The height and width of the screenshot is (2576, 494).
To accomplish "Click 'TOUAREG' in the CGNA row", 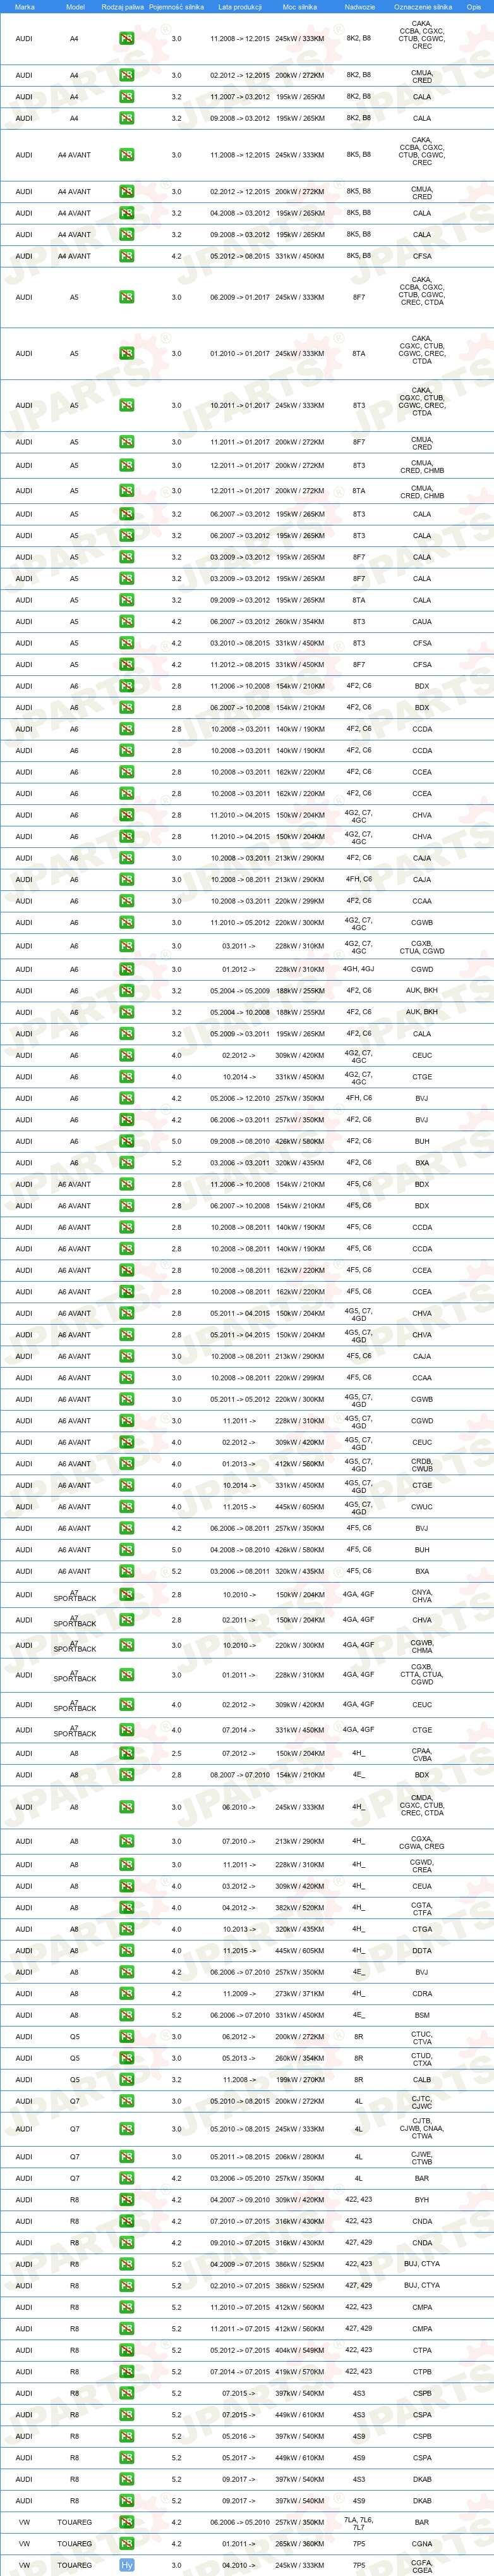I will pos(74,2544).
